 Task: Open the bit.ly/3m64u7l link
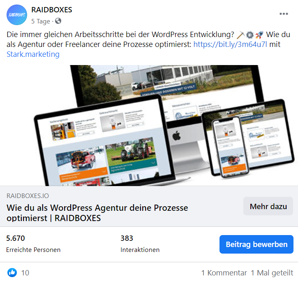[230, 44]
